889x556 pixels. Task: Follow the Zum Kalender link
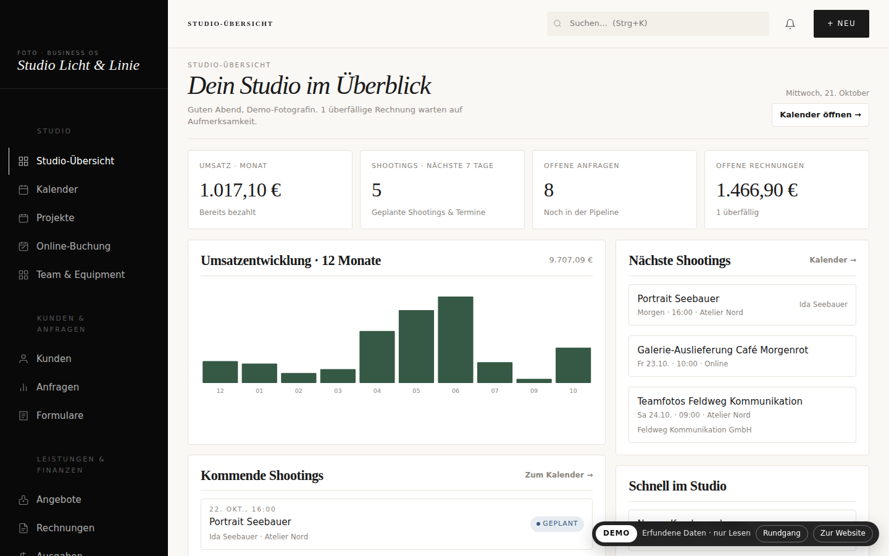pyautogui.click(x=559, y=475)
